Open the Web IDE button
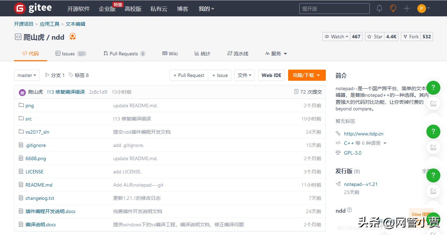This screenshot has width=447, height=235. (x=271, y=75)
